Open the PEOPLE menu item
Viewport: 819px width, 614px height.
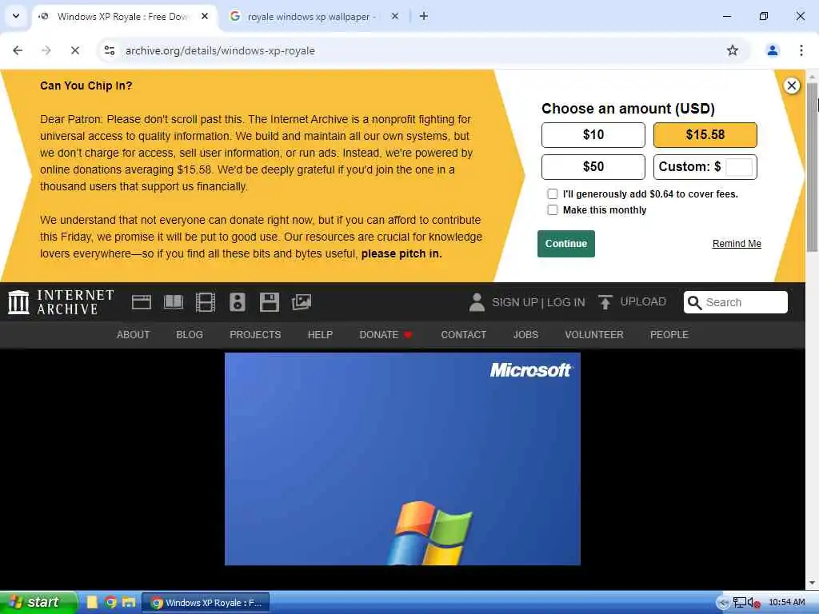[669, 335]
